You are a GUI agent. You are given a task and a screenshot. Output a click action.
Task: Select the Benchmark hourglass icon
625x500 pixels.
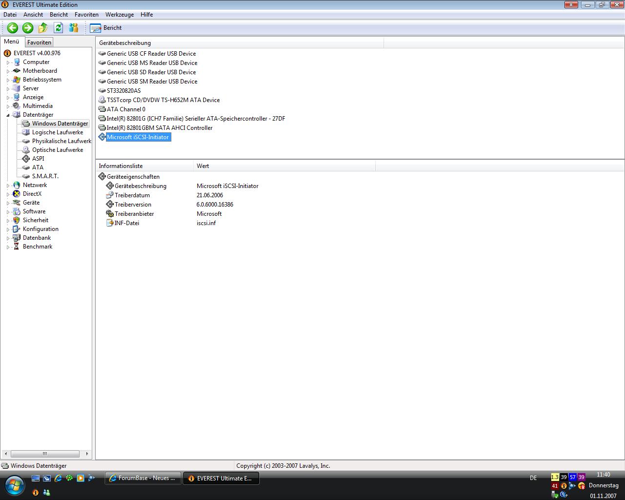[17, 247]
